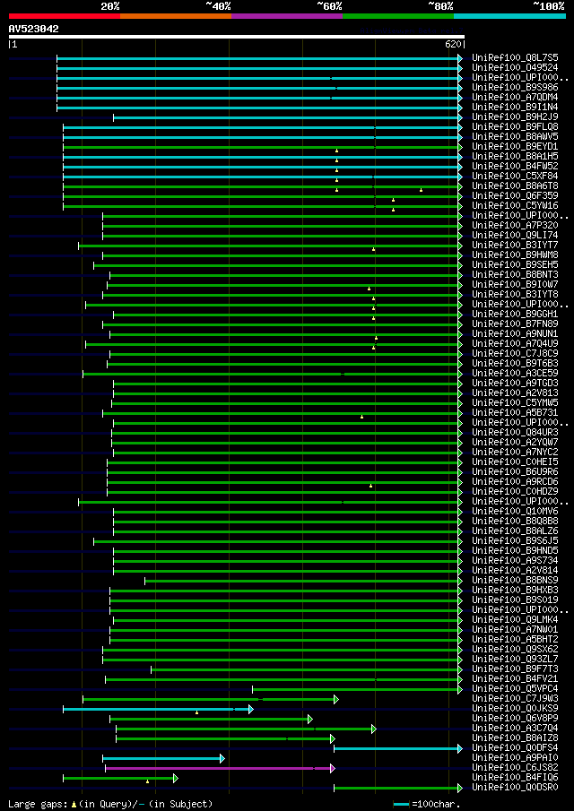The width and height of the screenshot is (574, 811).
Task: Click the query end position 620
Action: pyautogui.click(x=453, y=45)
